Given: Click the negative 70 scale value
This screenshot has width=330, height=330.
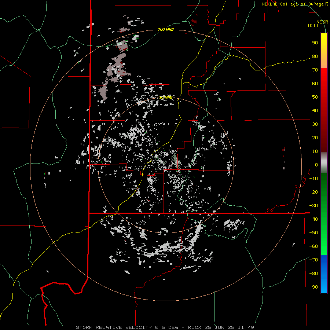Looking at the screenshot, I should [313, 260].
